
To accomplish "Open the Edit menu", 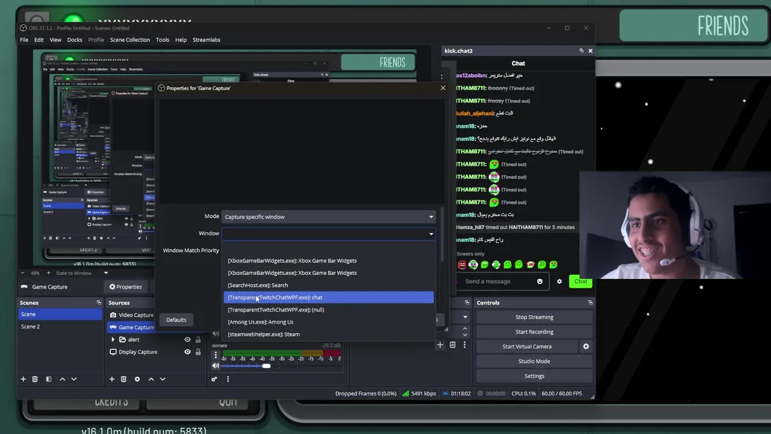I will 39,40.
